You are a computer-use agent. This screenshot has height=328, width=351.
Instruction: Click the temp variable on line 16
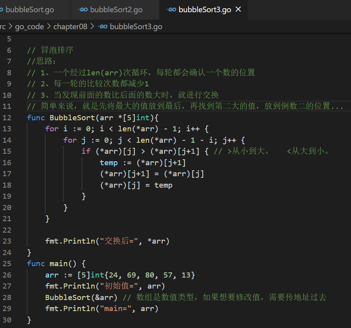click(x=108, y=162)
